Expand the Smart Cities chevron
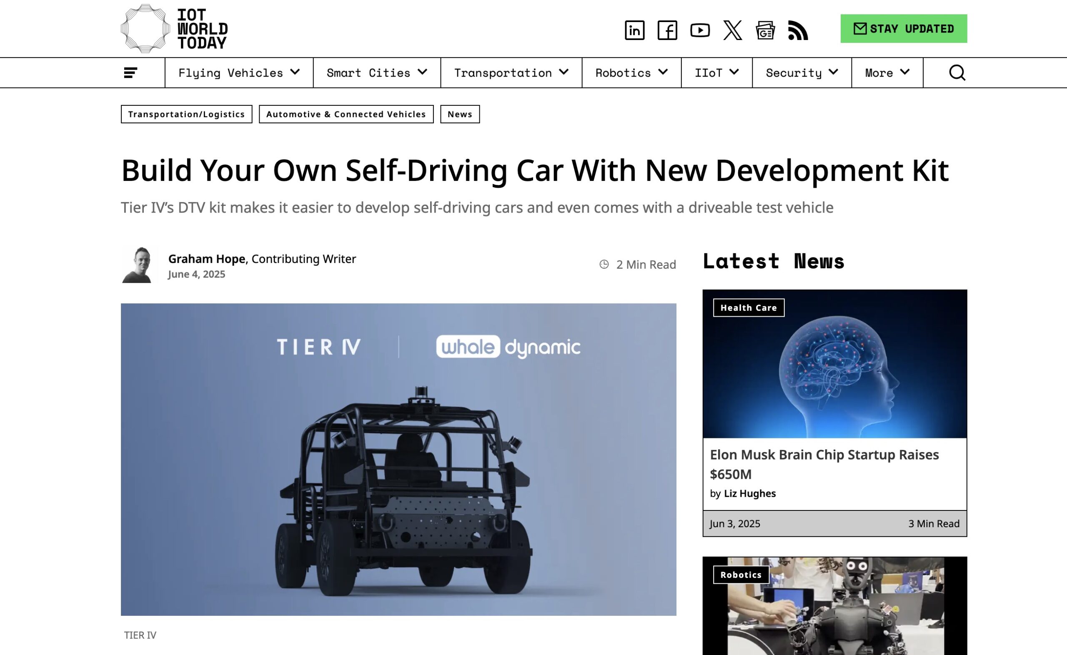Screen dimensions: 1067x655 tap(422, 72)
